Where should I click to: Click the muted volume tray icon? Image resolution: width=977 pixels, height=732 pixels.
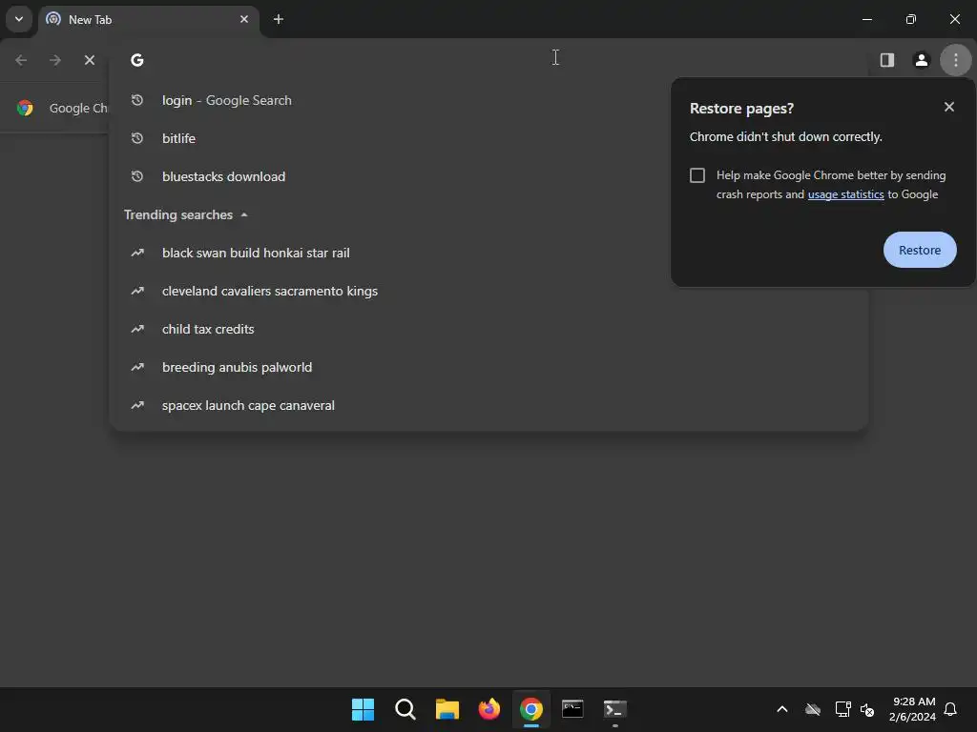(x=866, y=709)
